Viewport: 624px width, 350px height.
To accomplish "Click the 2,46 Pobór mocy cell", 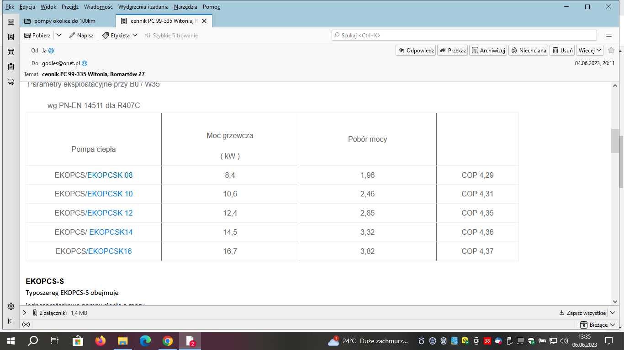I will coord(367,194).
